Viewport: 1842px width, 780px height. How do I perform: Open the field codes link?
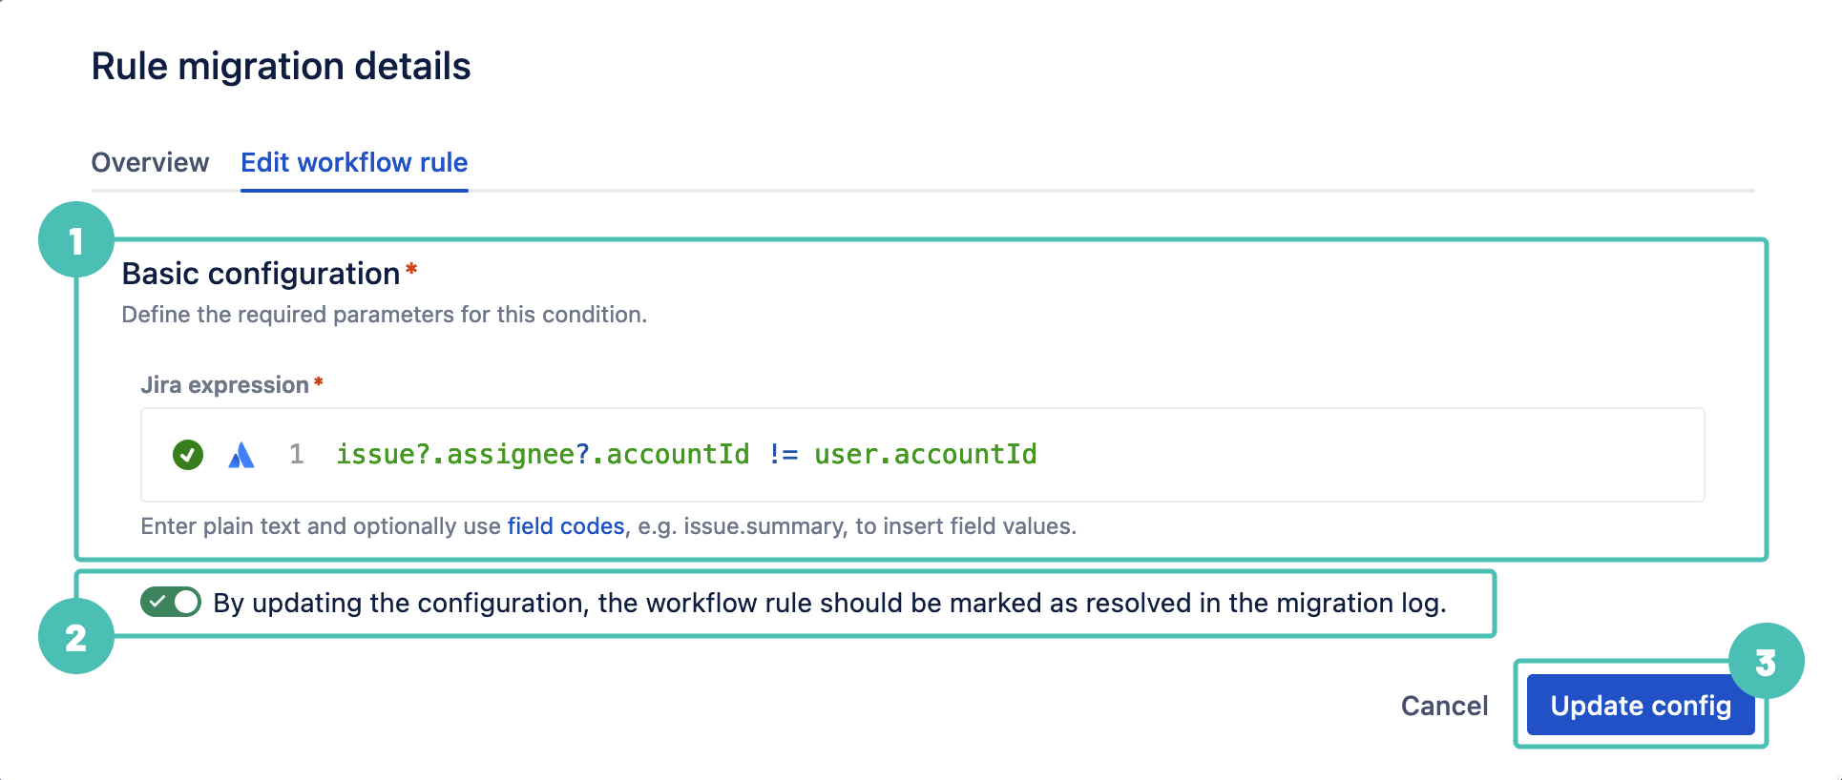coord(566,526)
